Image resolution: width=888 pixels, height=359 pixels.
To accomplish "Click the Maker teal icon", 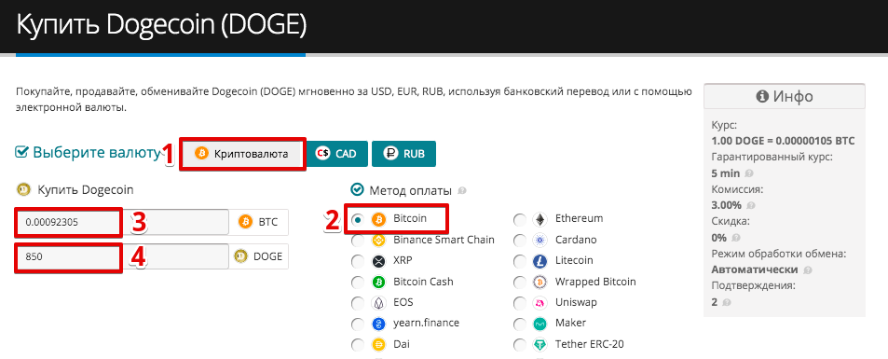I will [540, 324].
